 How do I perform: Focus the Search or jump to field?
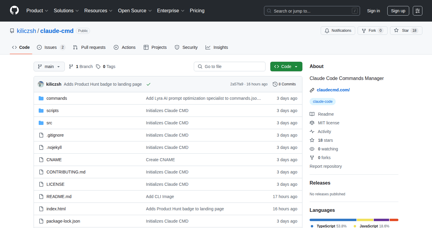tap(312, 11)
